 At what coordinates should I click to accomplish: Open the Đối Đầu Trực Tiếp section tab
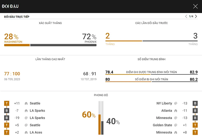click(x=17, y=17)
